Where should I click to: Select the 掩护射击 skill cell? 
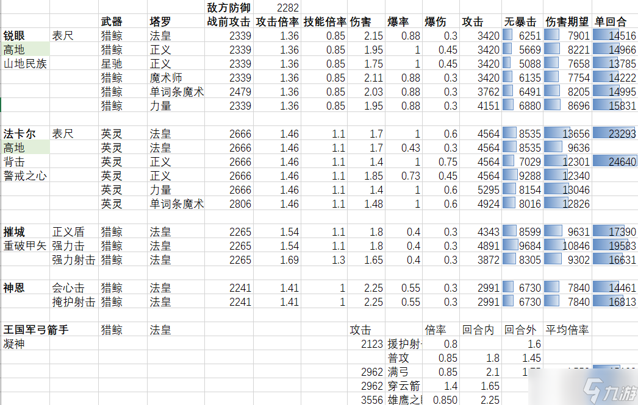coord(73,302)
